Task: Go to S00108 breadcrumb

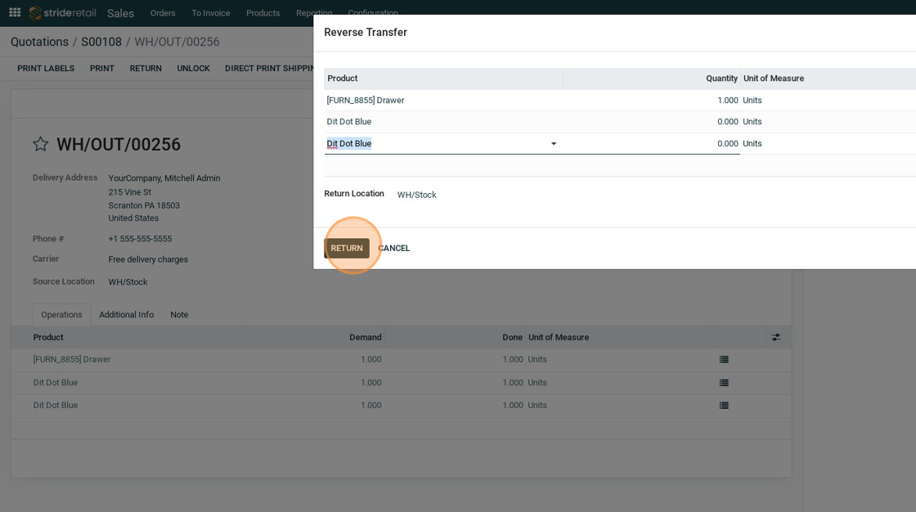Action: click(101, 42)
